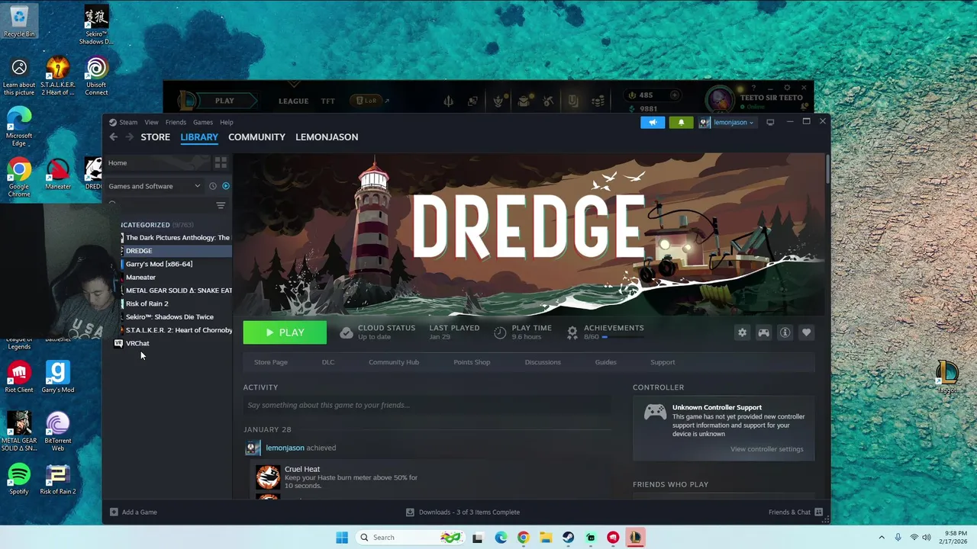Click the activity comment input field
This screenshot has width=977, height=549.
click(x=427, y=405)
